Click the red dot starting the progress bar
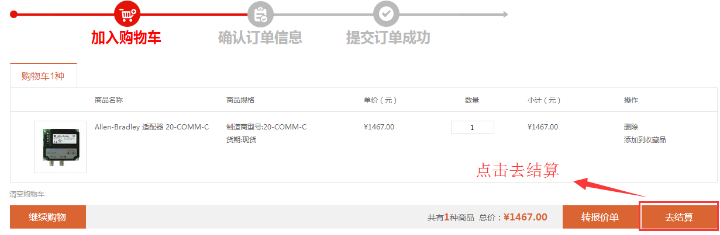 click(x=14, y=14)
